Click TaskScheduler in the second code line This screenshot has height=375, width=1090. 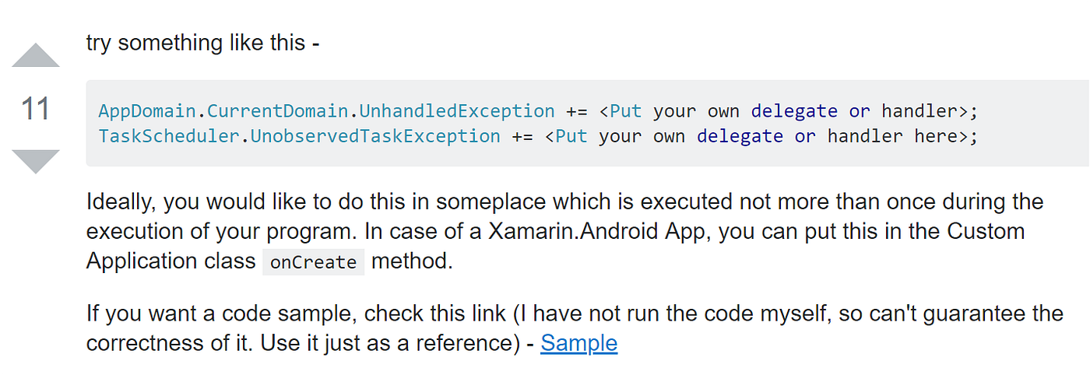[168, 136]
